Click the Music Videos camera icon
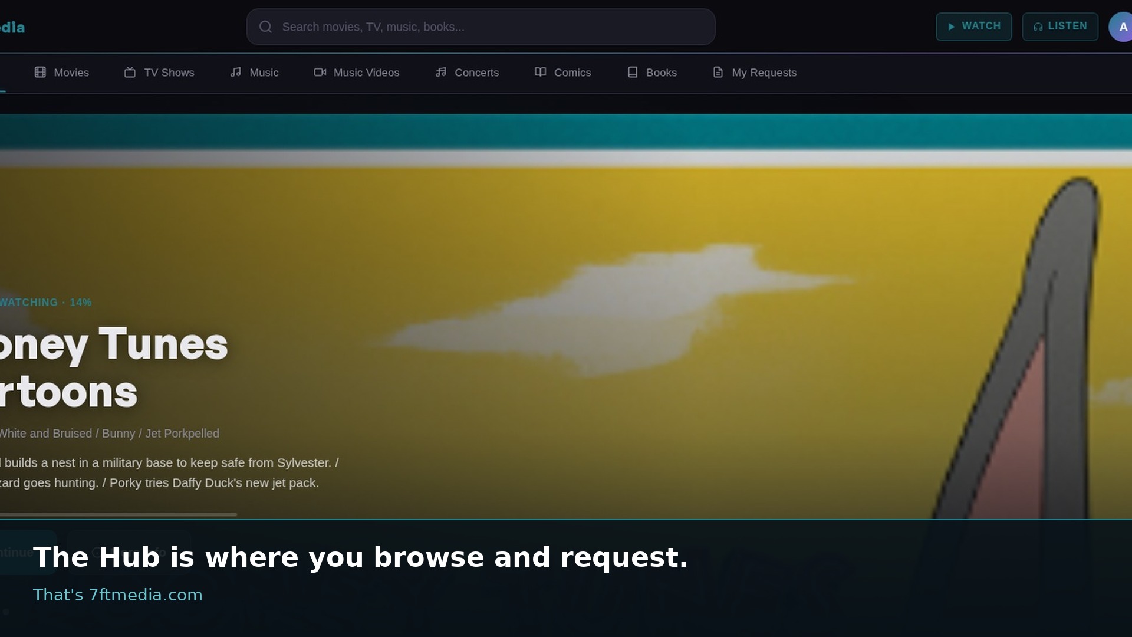This screenshot has width=1132, height=637. coord(320,73)
